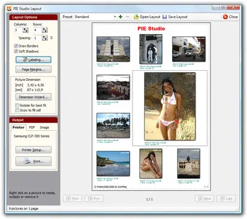Click the Layout Options panel header

coord(34,17)
